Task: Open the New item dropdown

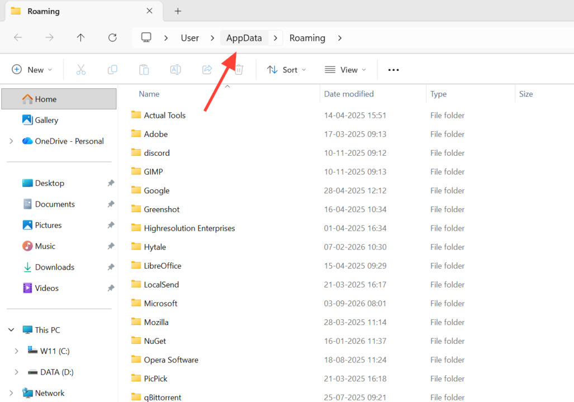Action: [32, 69]
